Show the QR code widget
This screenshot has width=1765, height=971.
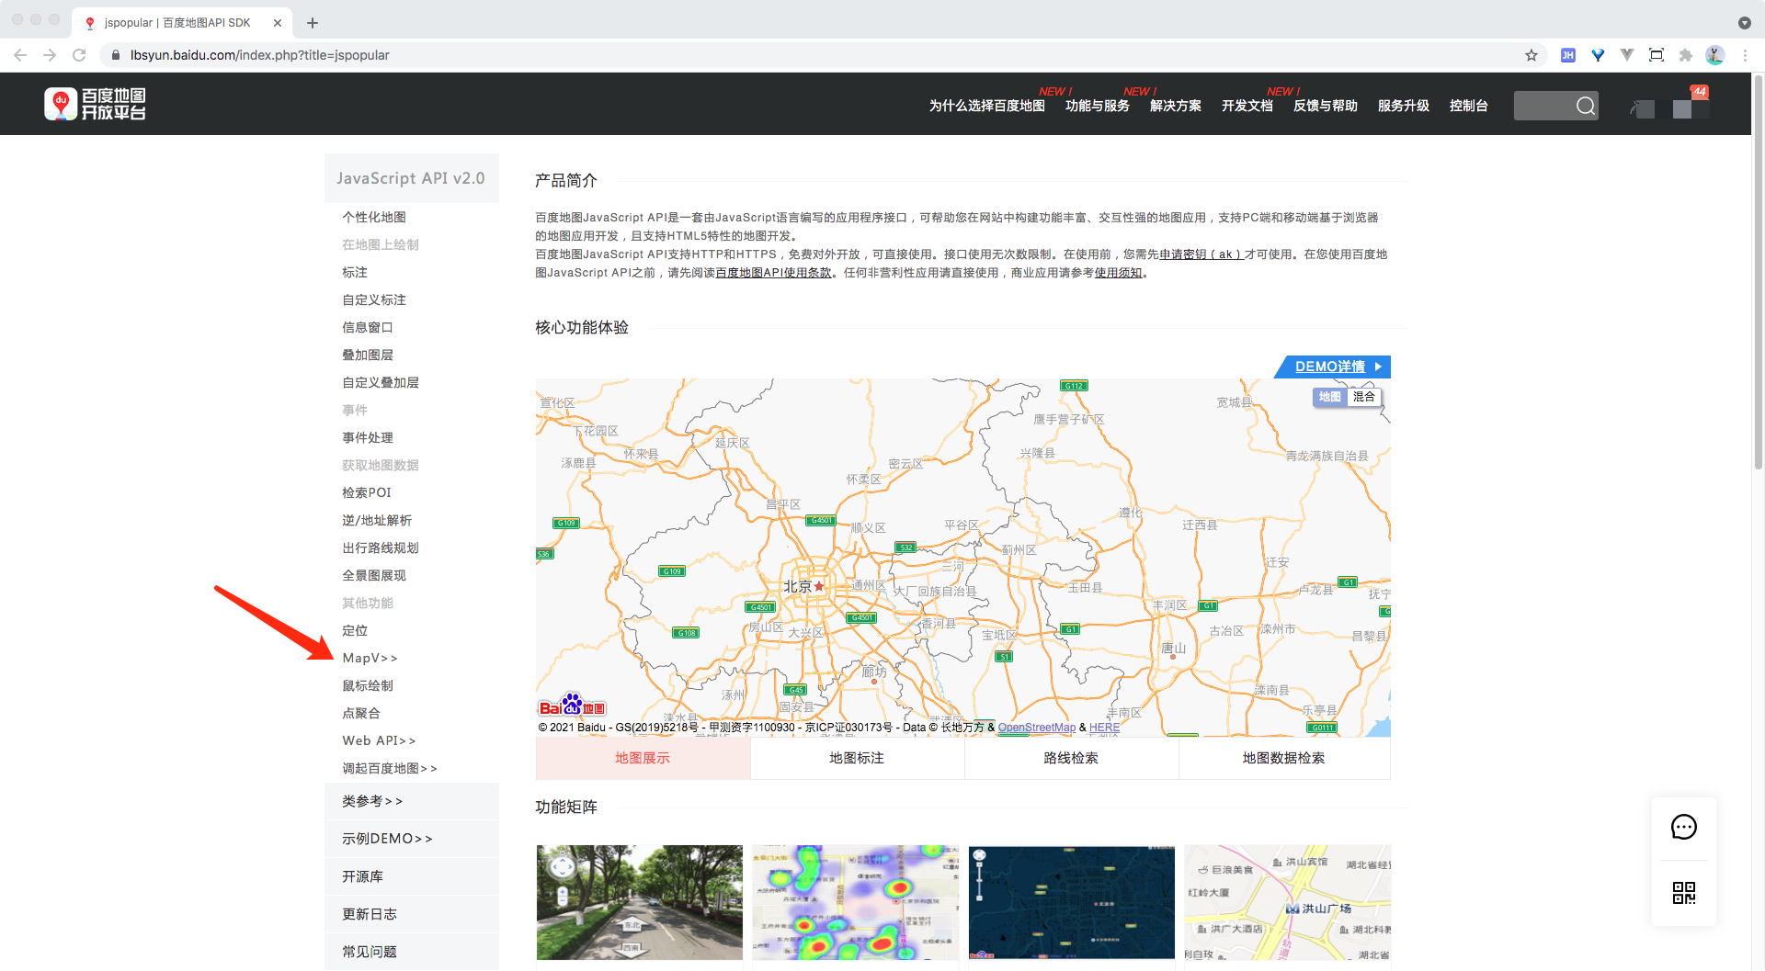point(1684,893)
